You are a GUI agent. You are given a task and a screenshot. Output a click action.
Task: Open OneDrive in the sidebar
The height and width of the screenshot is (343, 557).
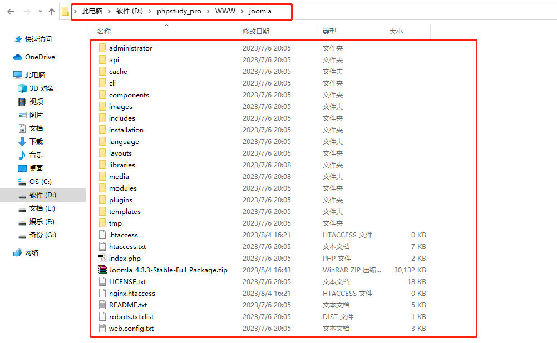click(x=40, y=57)
